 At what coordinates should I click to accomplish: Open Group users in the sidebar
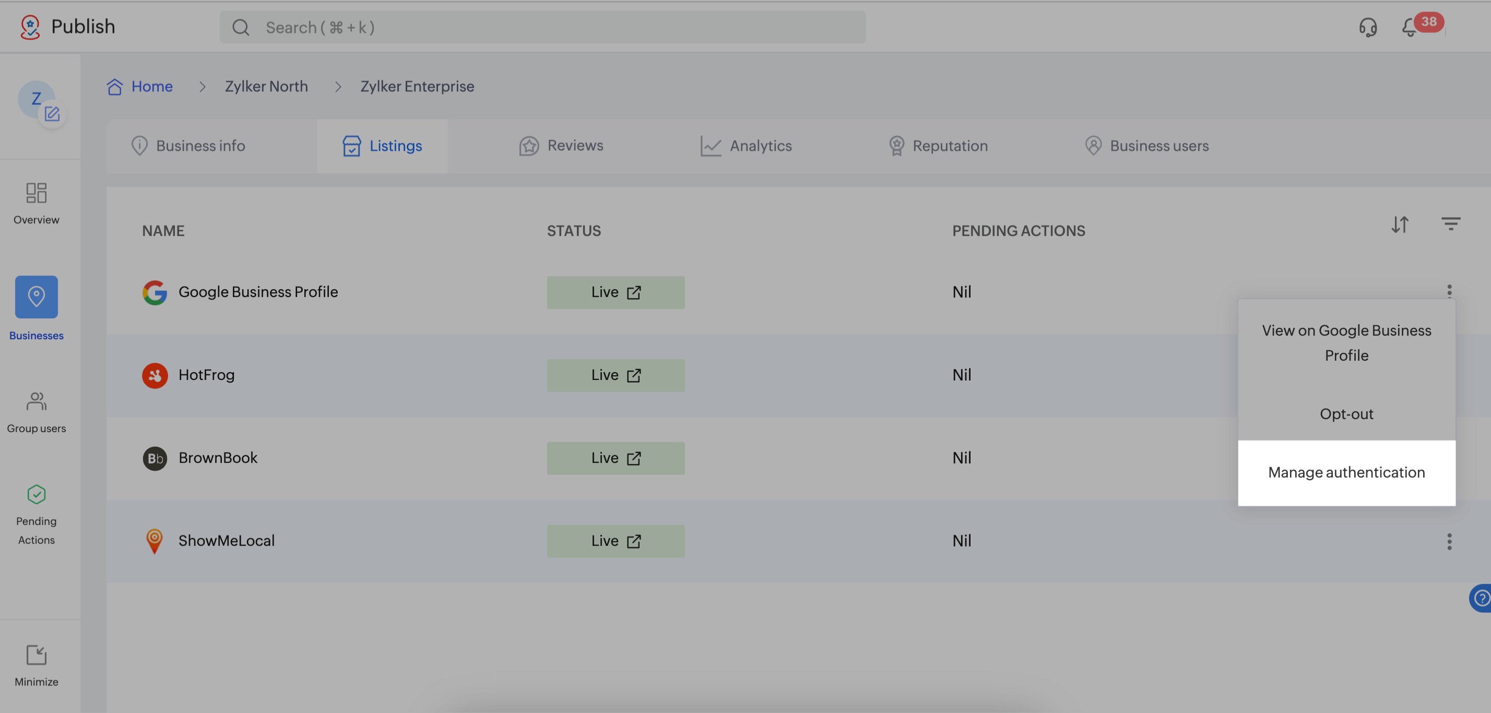point(37,413)
